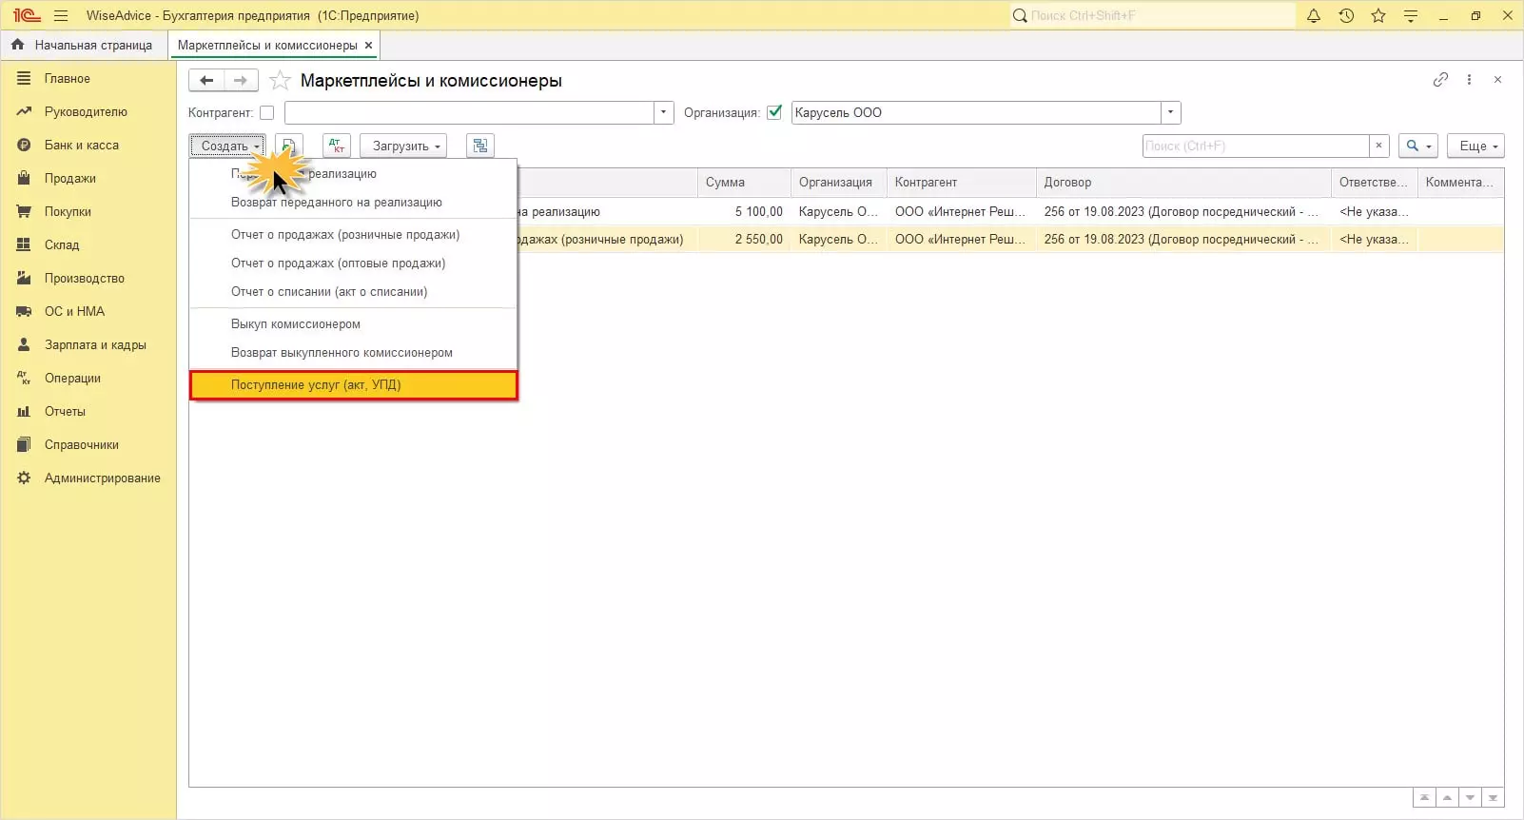
Task: Choose Выкуп комиссионером from menu
Action: 296,323
